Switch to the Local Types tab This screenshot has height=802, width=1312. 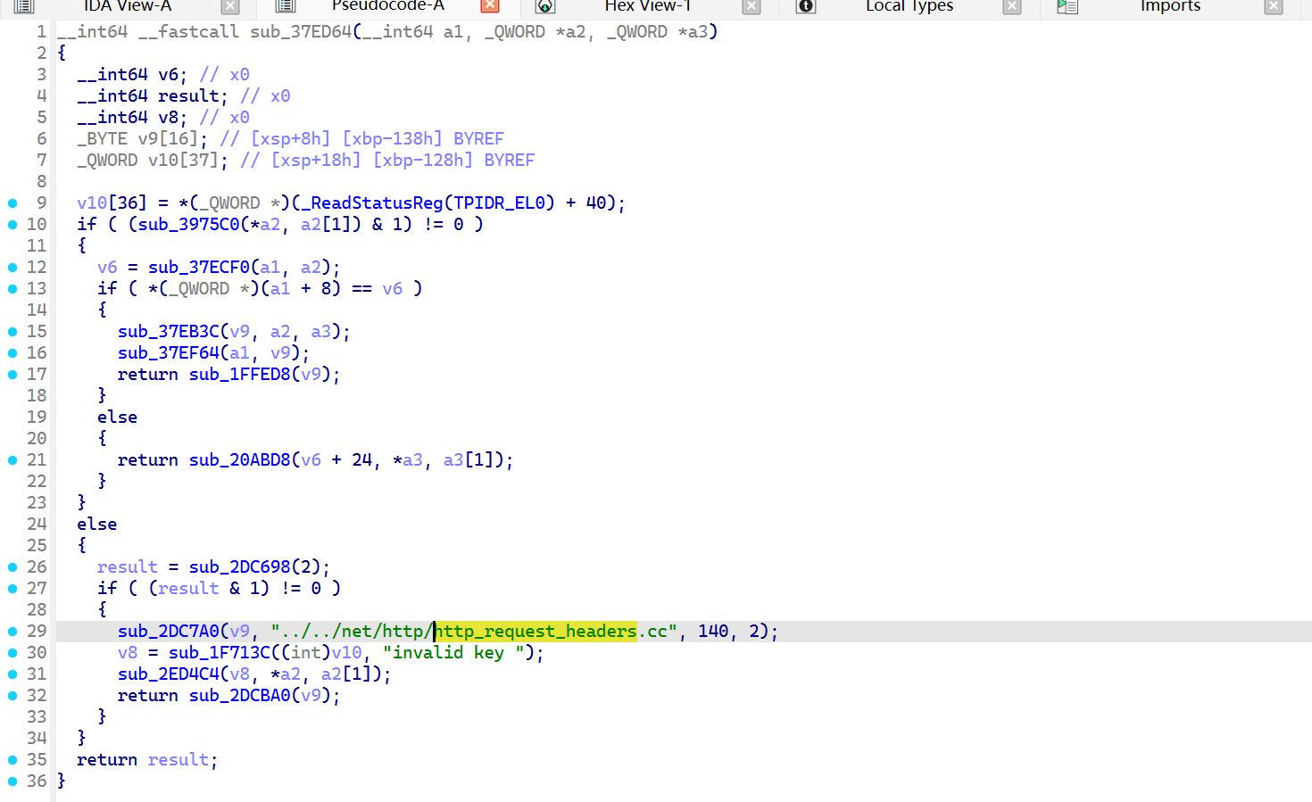[909, 6]
